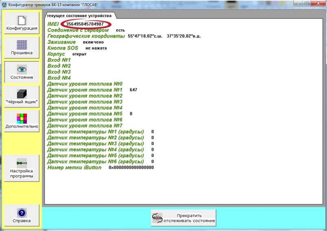Click the Вход №2 row

point(59,66)
